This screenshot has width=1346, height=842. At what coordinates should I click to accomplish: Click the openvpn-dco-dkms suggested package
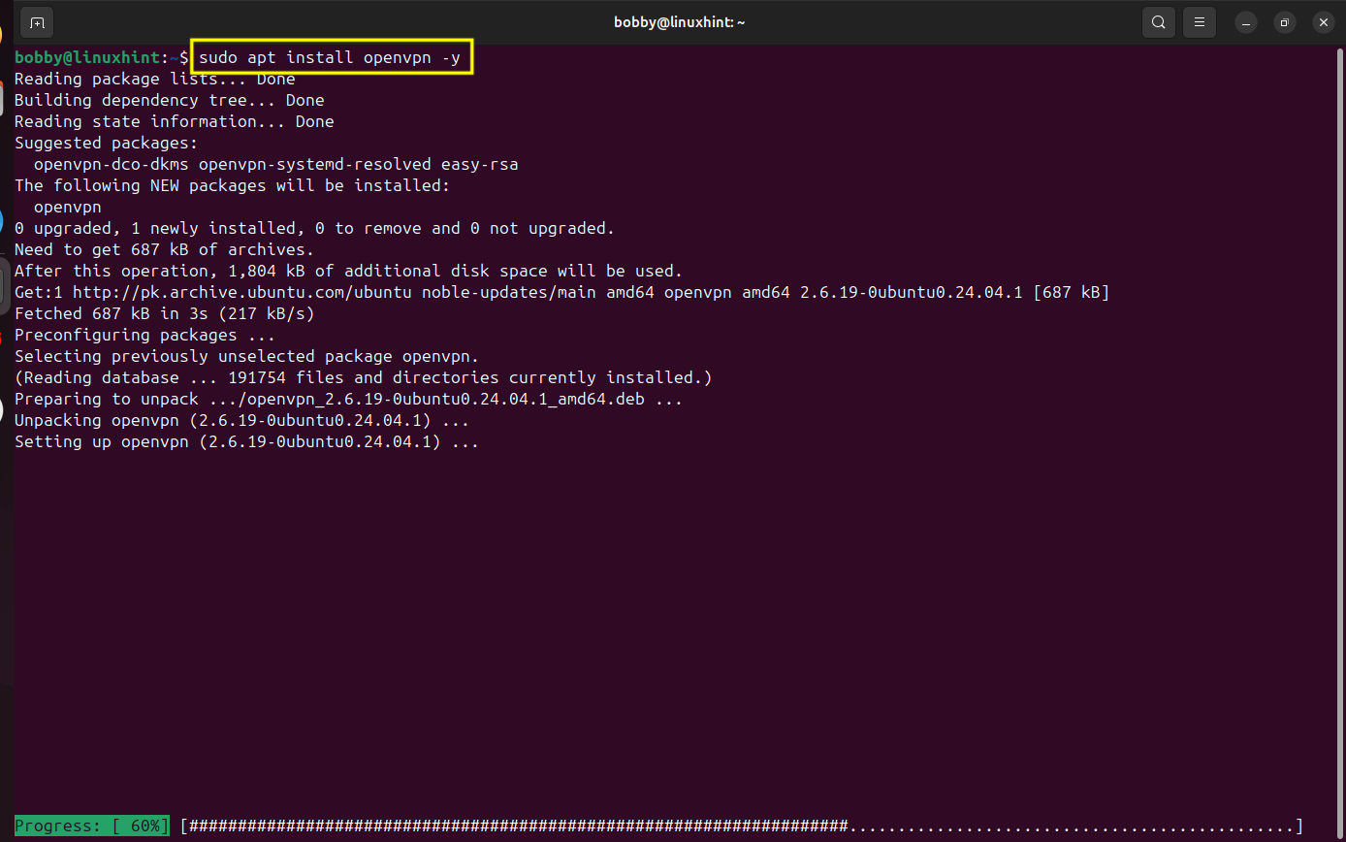tap(111, 164)
